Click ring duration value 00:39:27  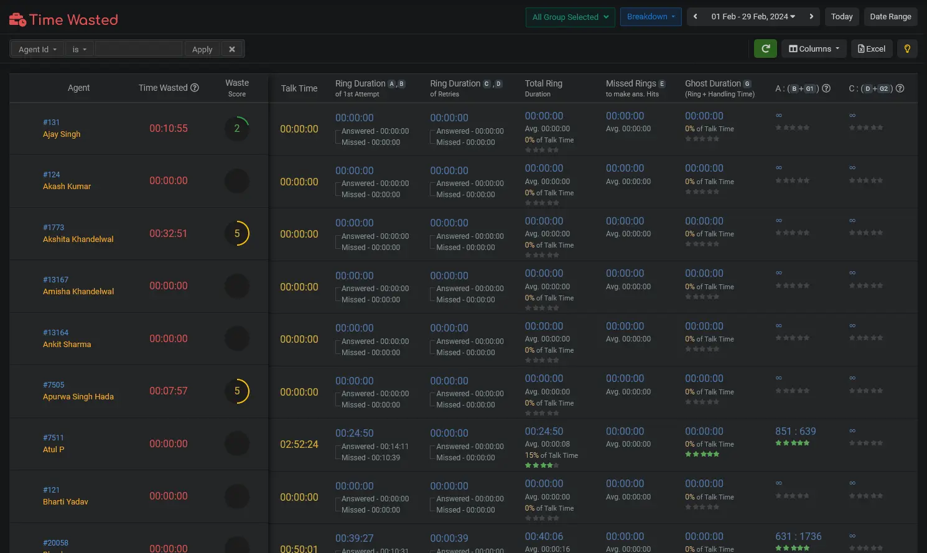[355, 538]
